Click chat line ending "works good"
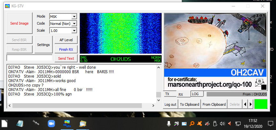 pyautogui.click(x=42, y=81)
